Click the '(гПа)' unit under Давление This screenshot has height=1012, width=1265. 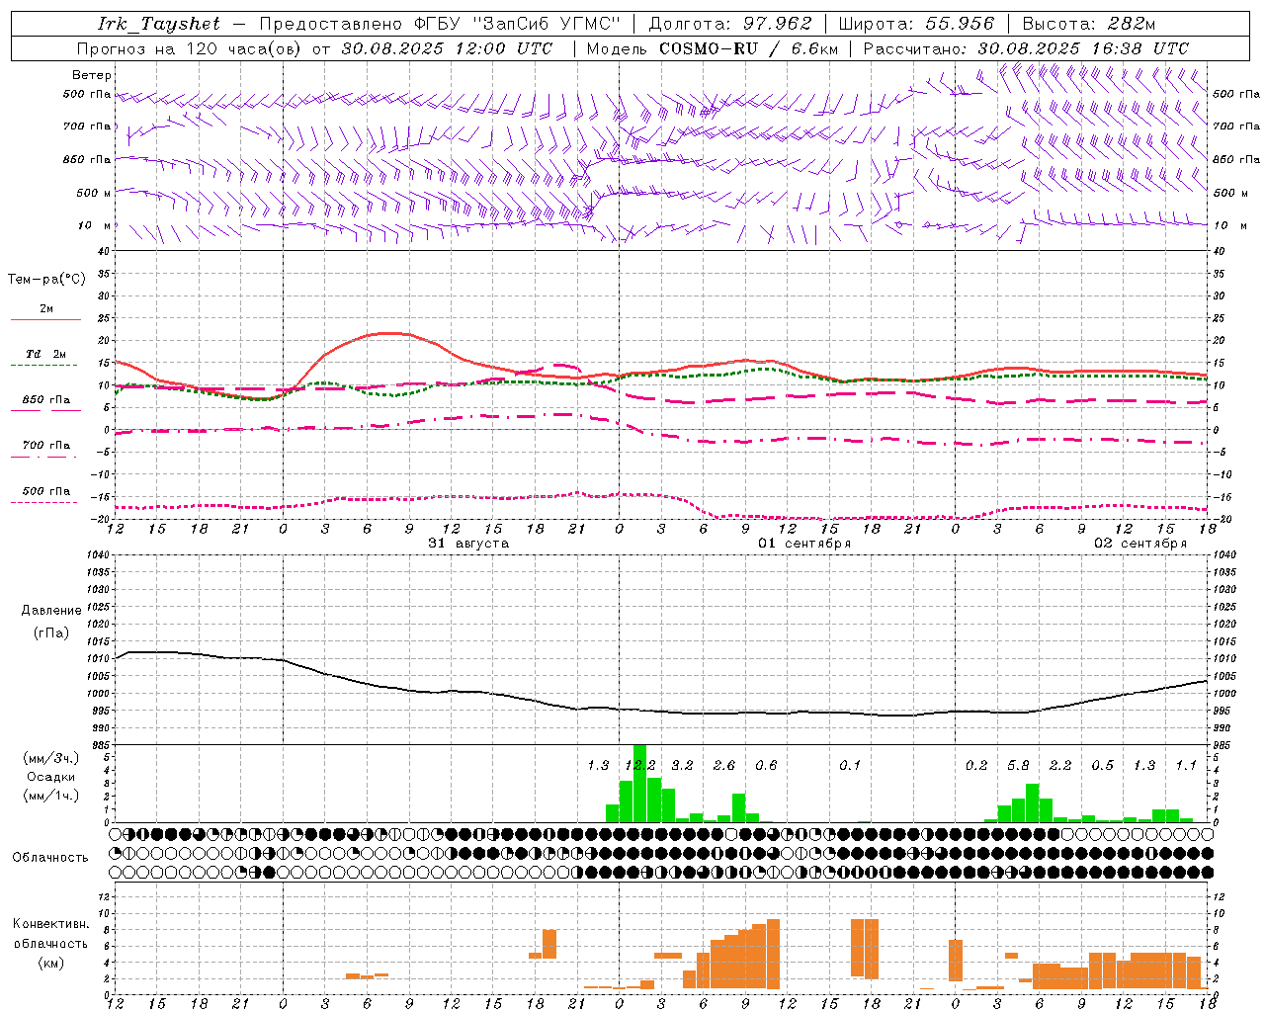tap(51, 633)
